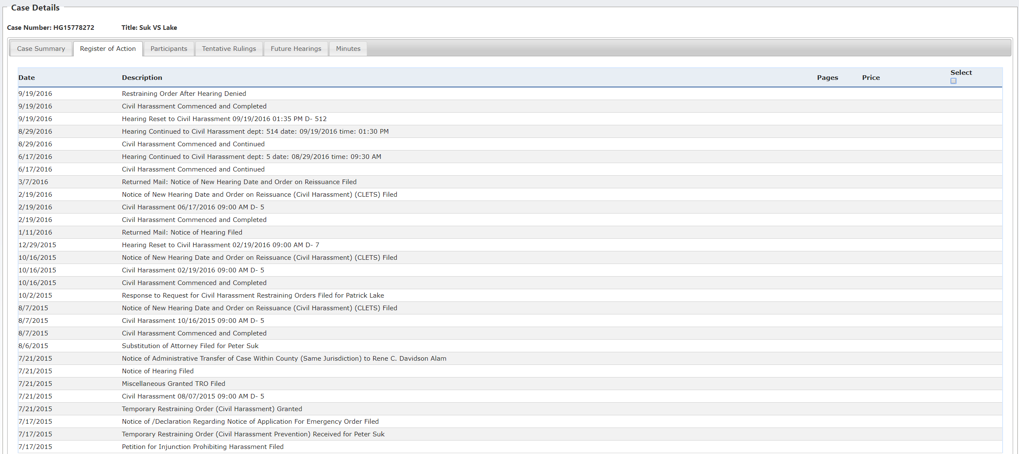Click 'Petition for Injunction Prohibiting Harassment Filed' row
1019x454 pixels.
(510, 447)
